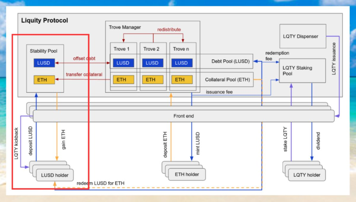Click the "LQTY Dispenser" box

click(303, 36)
